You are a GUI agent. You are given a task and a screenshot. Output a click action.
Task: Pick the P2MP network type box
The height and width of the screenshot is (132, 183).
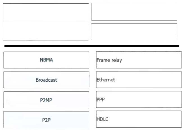[46, 100]
